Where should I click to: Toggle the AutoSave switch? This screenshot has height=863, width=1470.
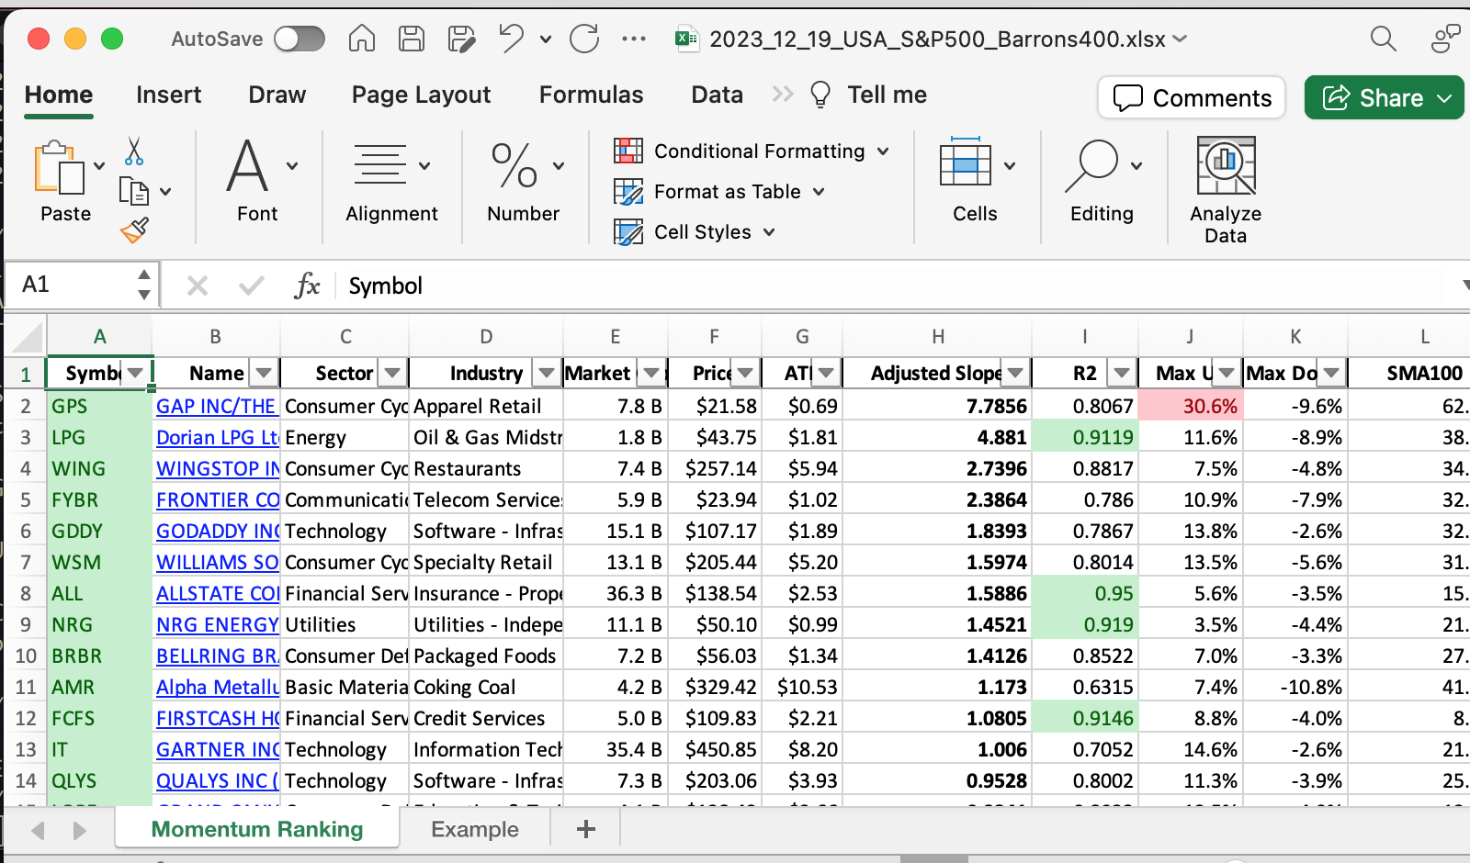pos(300,39)
